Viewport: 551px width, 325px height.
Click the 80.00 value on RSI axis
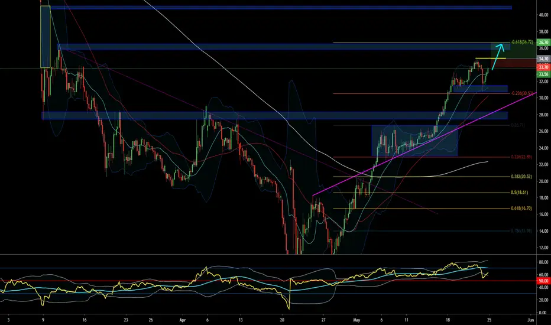tap(543, 262)
